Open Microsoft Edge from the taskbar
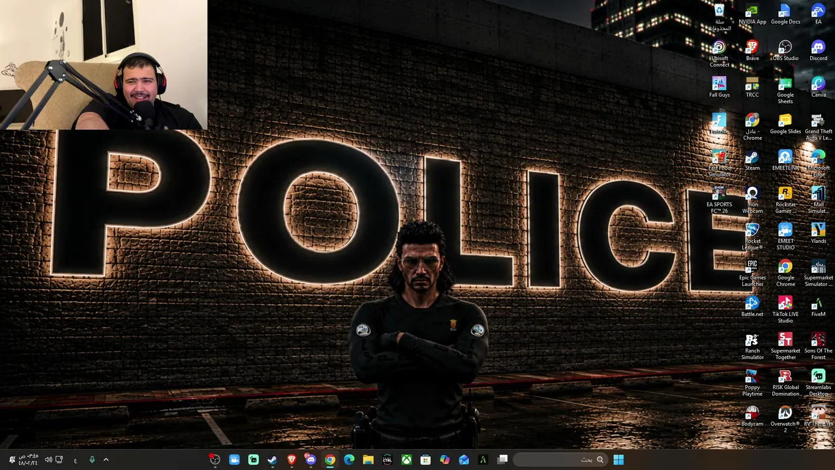The image size is (835, 470). click(x=349, y=460)
